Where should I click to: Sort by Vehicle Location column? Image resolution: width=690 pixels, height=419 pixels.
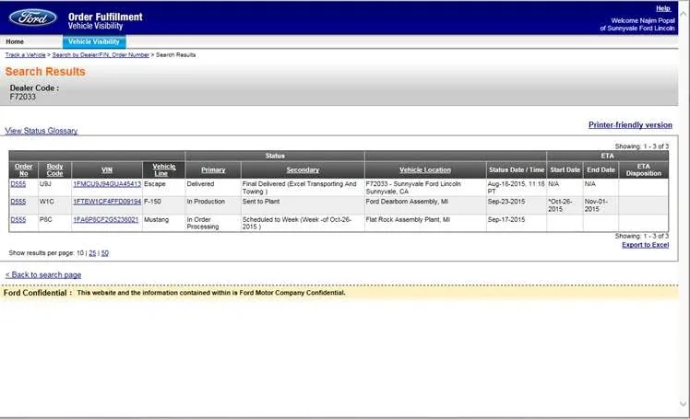(x=425, y=169)
